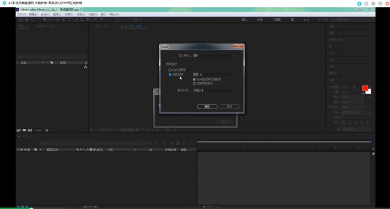Click the video eye column header in timeline
Screen dimensions: 390x209
(x=18, y=149)
